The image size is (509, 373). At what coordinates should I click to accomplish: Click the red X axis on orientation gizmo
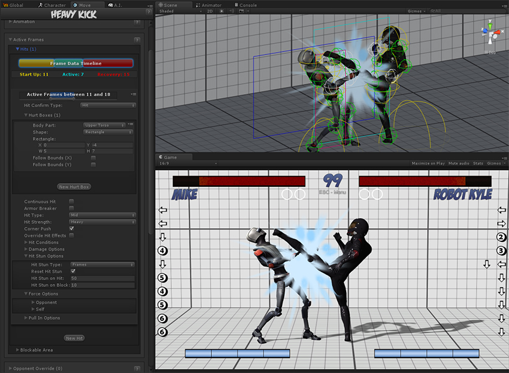click(498, 32)
